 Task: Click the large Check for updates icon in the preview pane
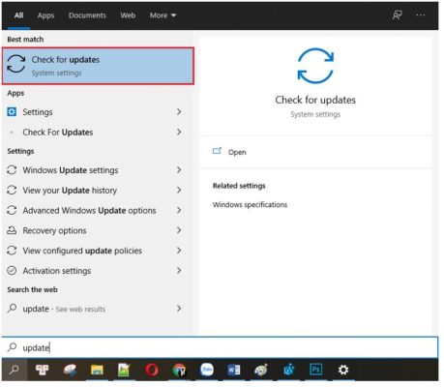[x=315, y=66]
